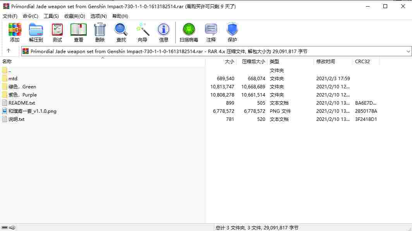Open the 收藏夹(O) menu
Screen dimensions: 412x231
coord(75,16)
